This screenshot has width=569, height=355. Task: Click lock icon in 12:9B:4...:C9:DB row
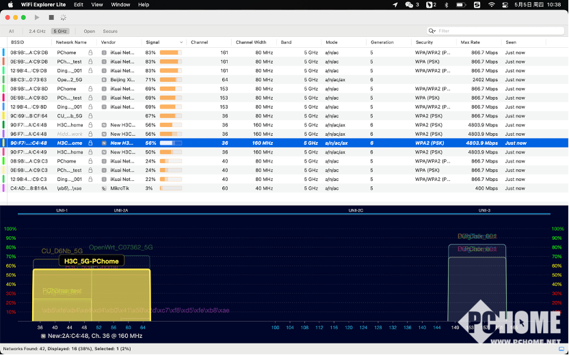(x=90, y=70)
